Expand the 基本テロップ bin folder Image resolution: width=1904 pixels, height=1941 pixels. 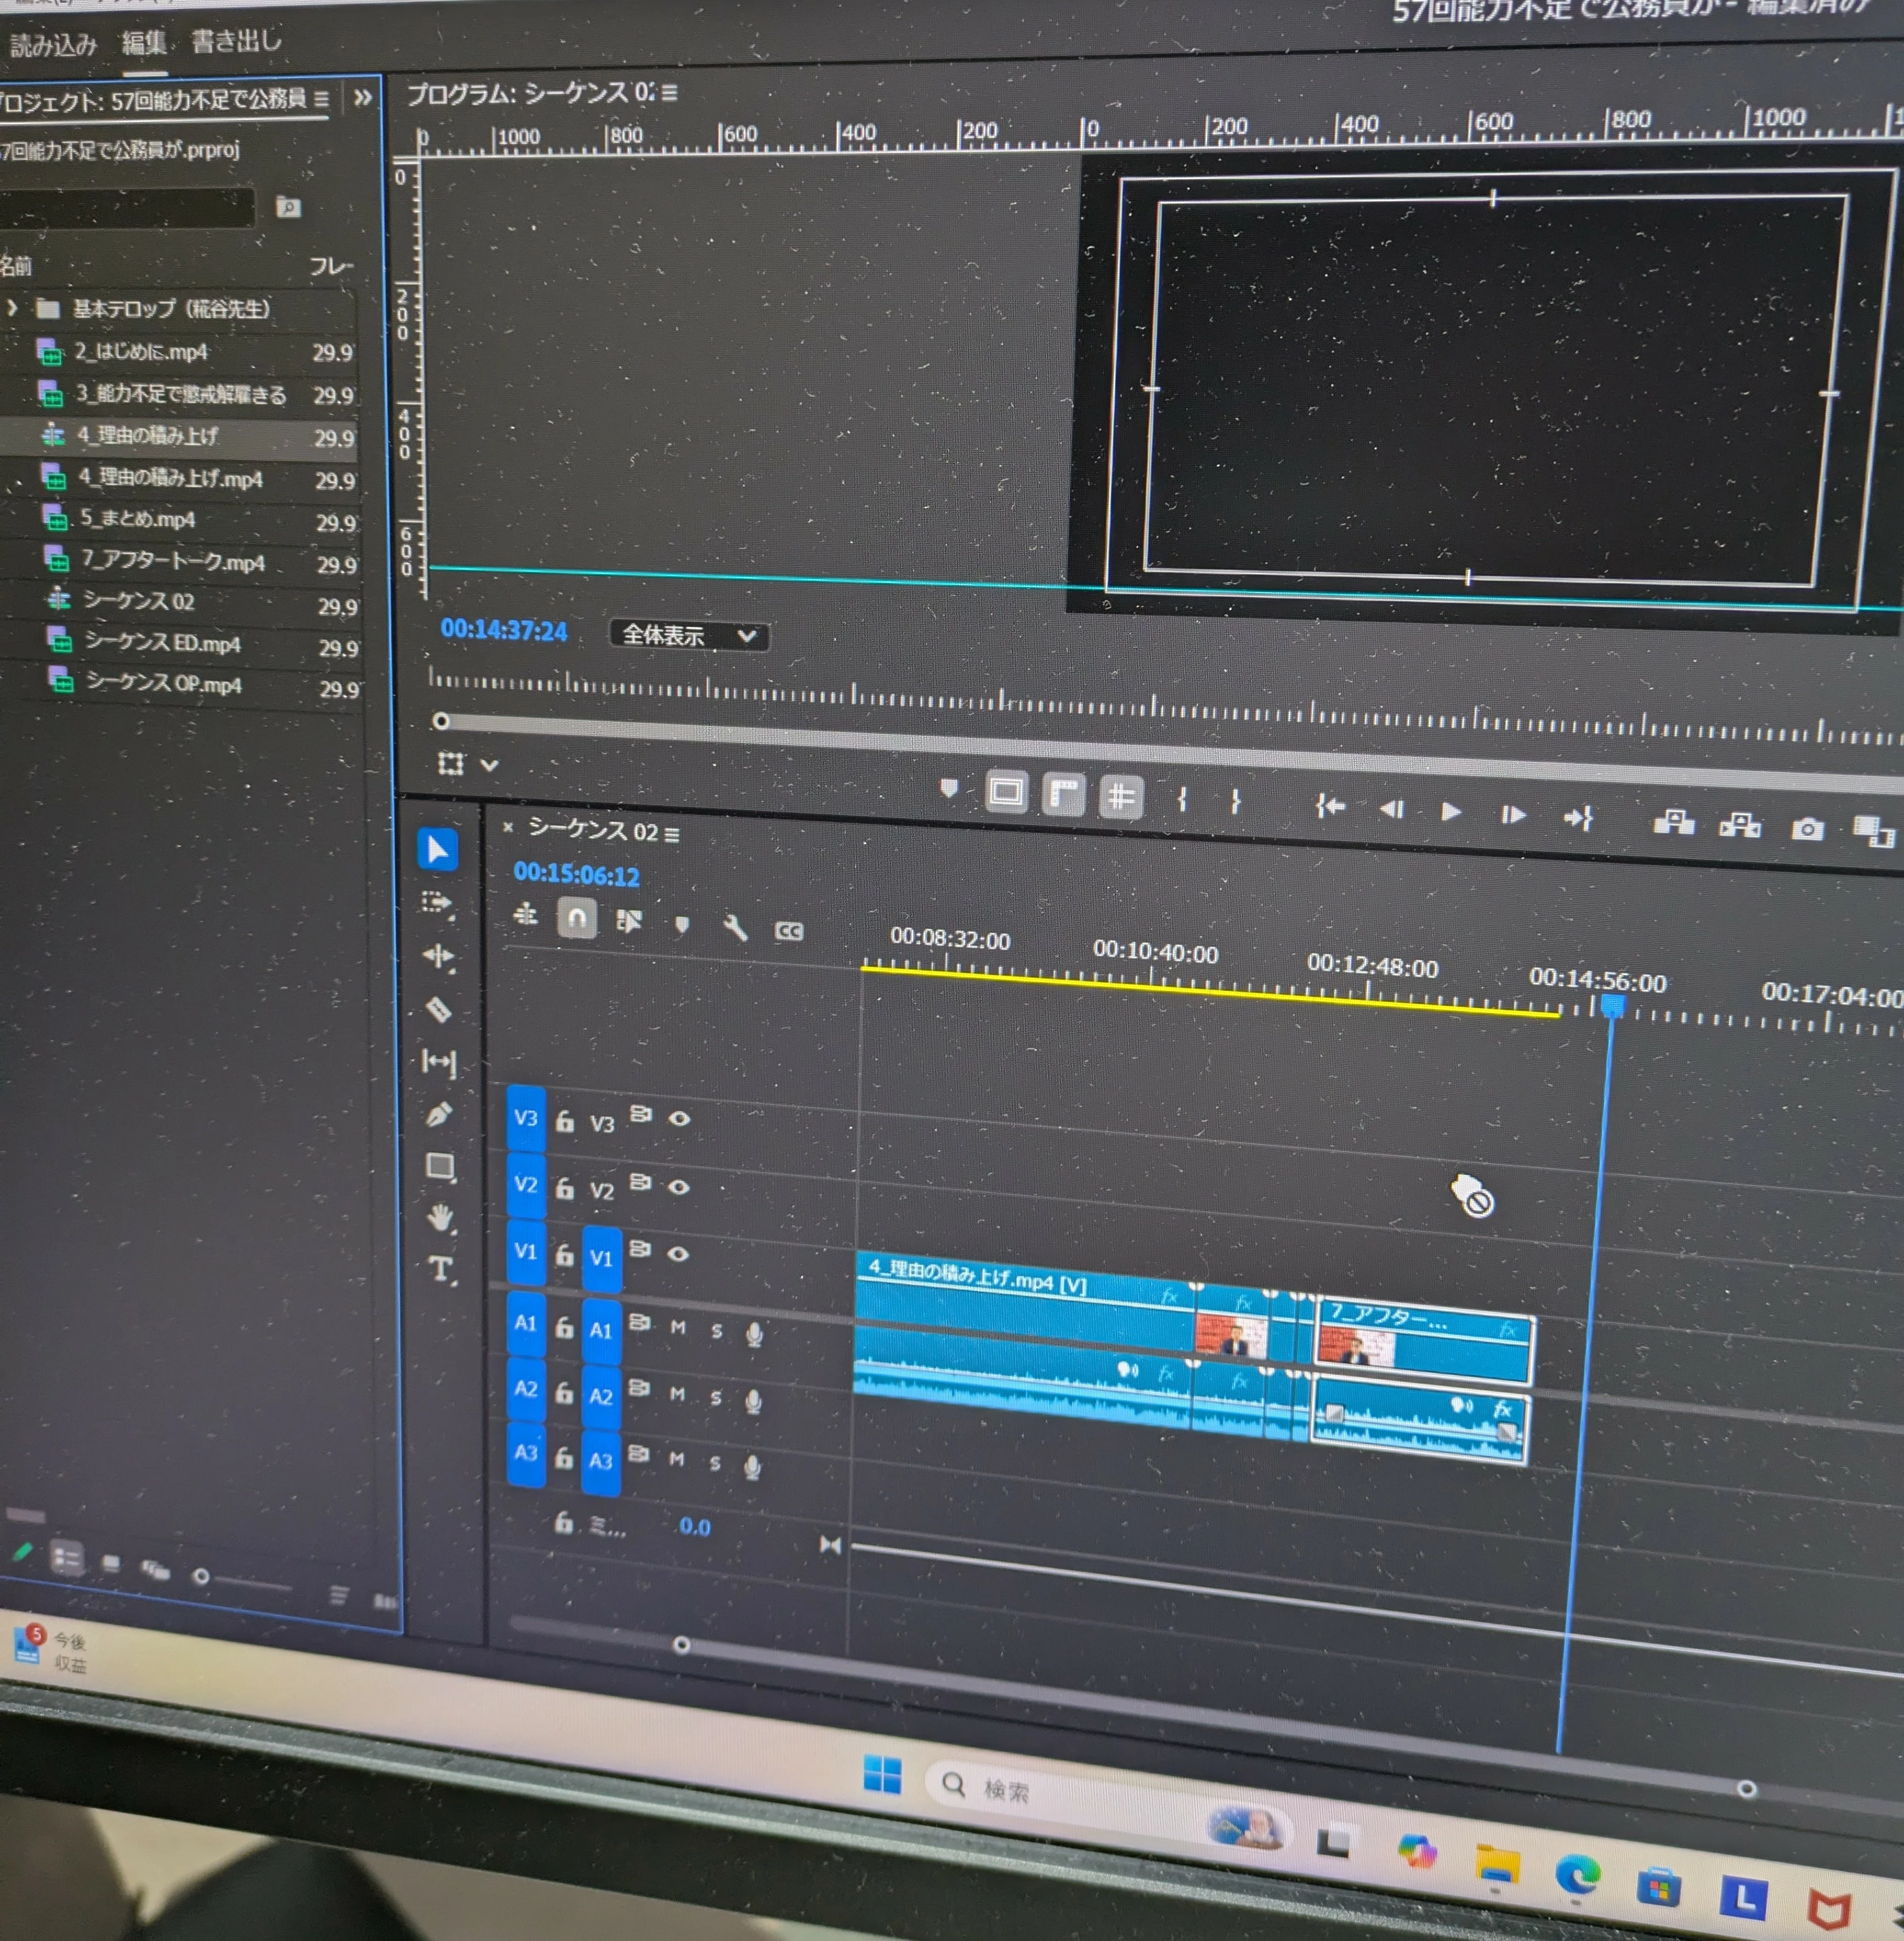coord(12,308)
